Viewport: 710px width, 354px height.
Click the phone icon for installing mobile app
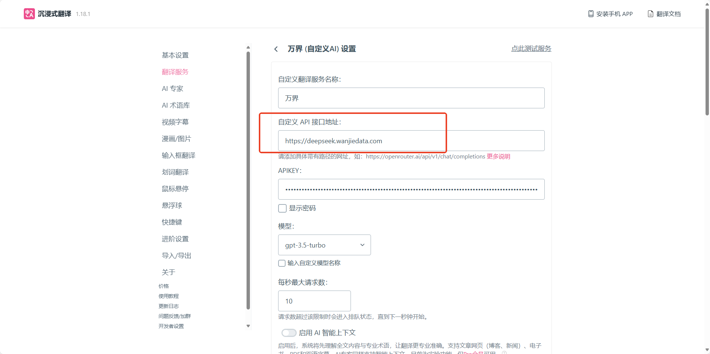[591, 14]
